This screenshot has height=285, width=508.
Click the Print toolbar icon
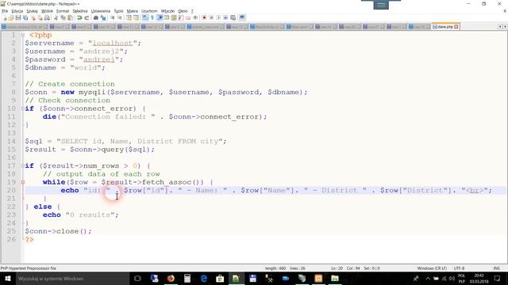point(47,17)
